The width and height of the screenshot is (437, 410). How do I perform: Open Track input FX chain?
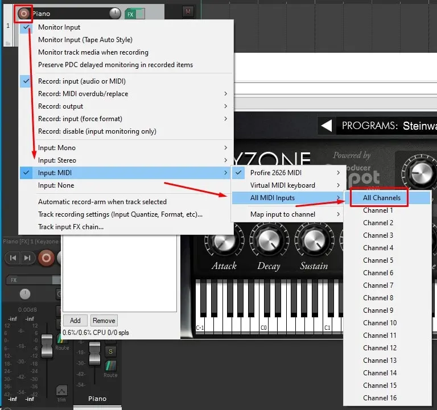126,227
